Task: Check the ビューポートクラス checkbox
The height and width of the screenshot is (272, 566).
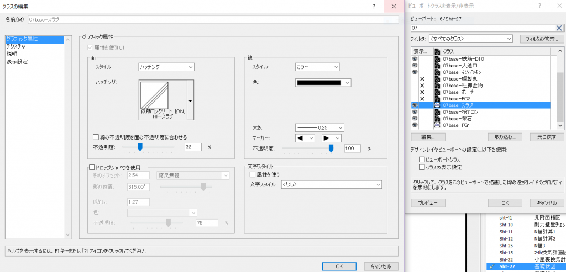Action: pos(422,159)
